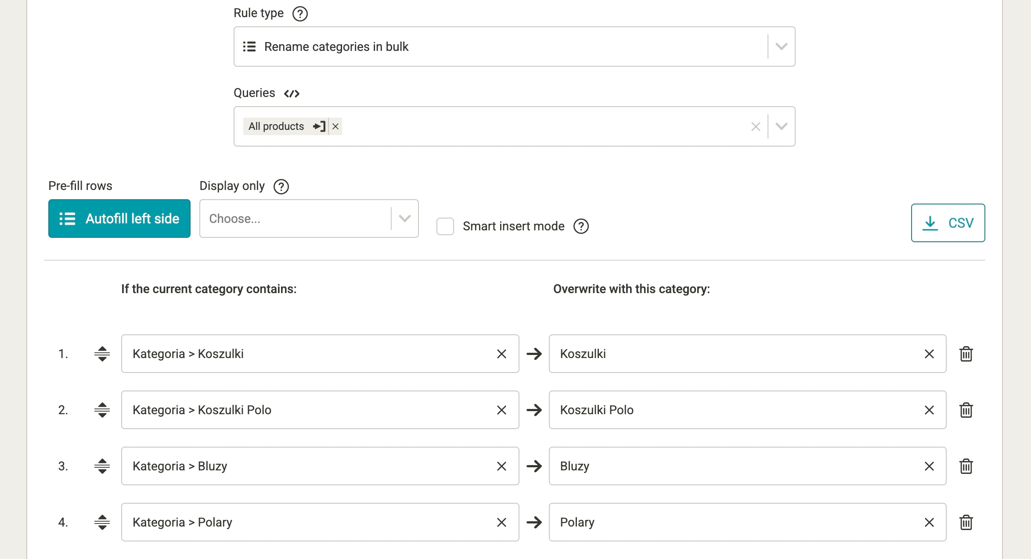Viewport: 1031px width, 559px height.
Task: Edit the Bluzy overwrite field
Action: coord(747,466)
